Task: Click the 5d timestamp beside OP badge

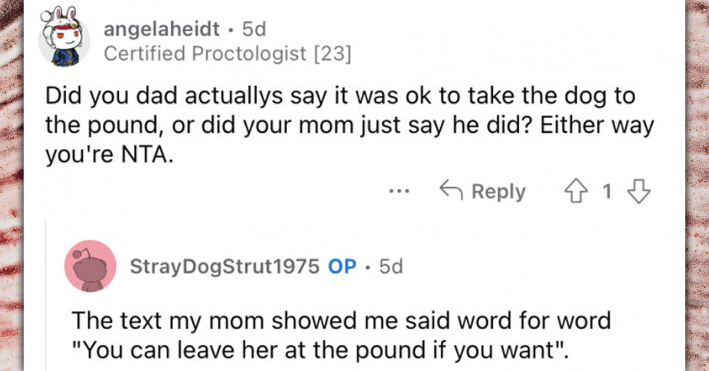Action: pos(391,267)
